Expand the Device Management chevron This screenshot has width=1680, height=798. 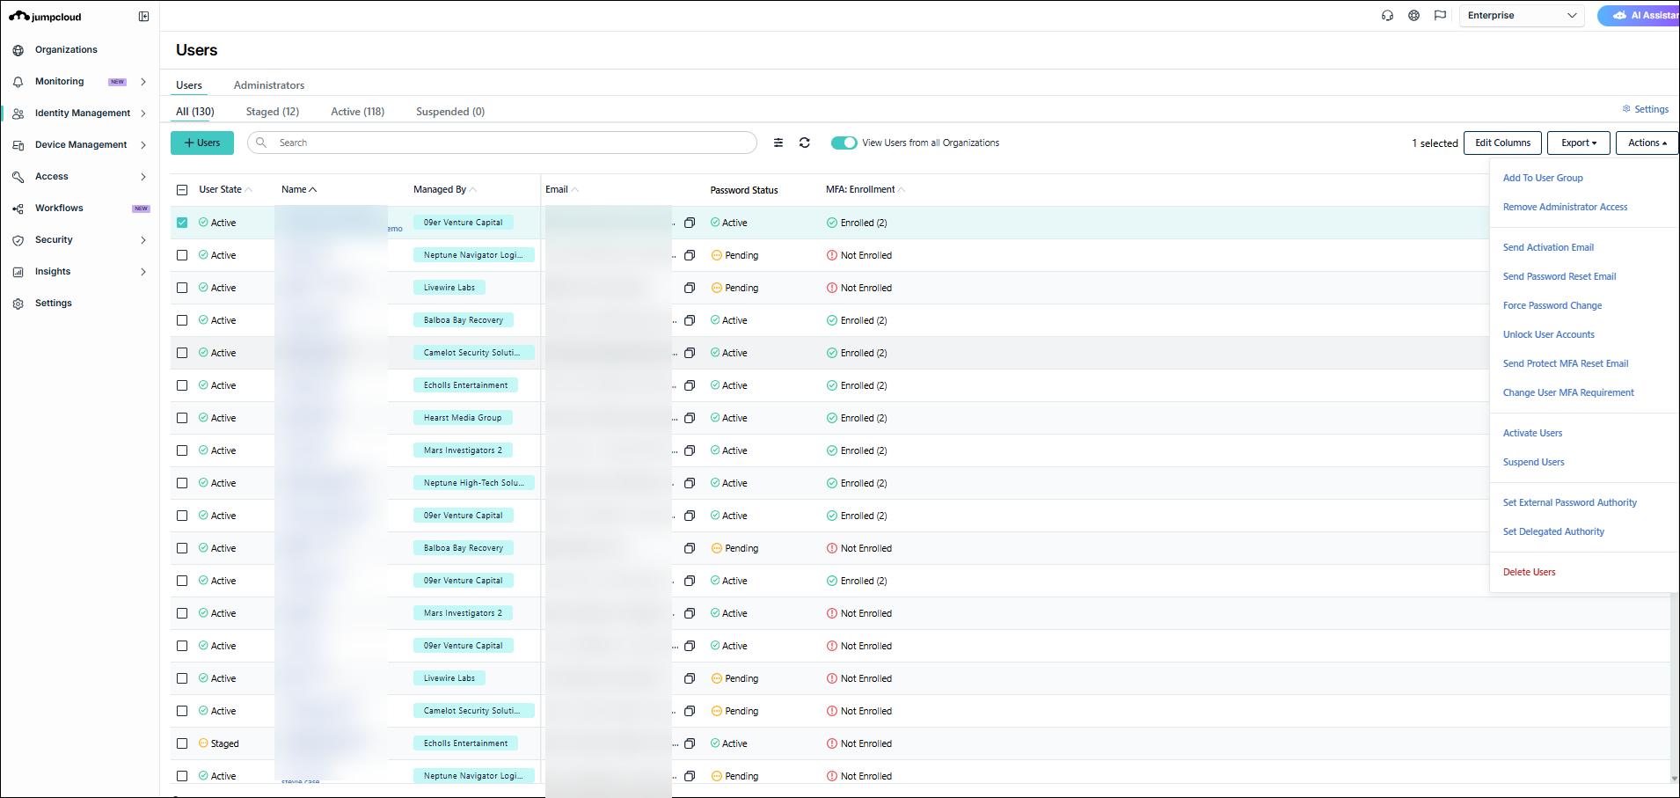pos(143,145)
